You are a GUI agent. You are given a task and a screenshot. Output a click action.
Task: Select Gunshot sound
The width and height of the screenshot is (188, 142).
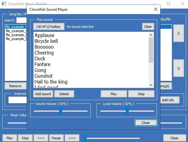point(92,76)
